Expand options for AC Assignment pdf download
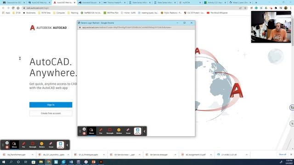 (x=211, y=155)
